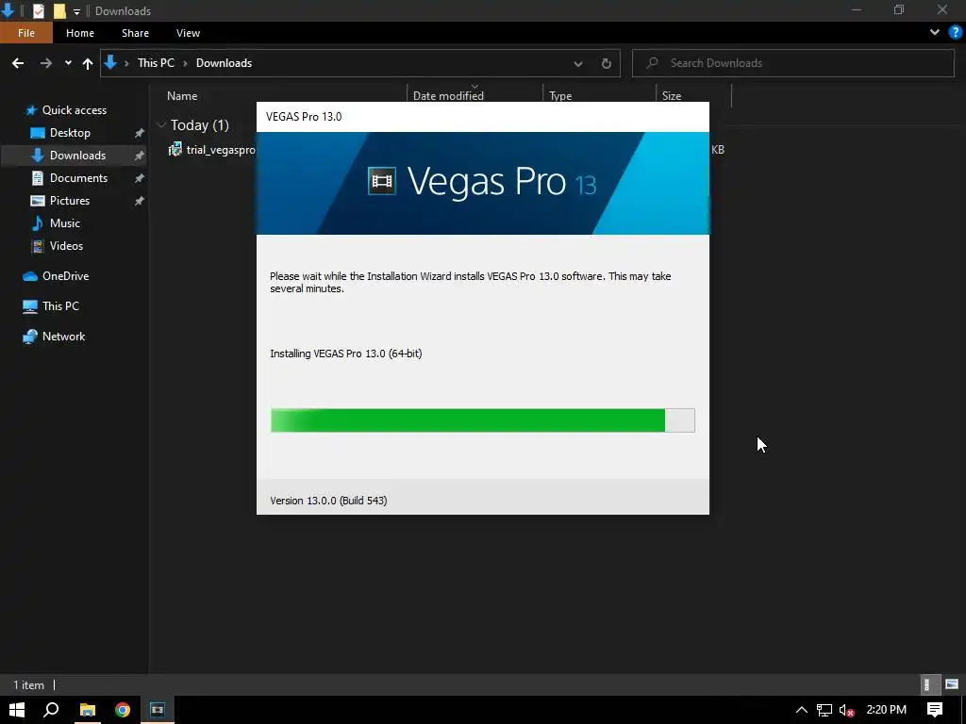Open network status tray icon
The width and height of the screenshot is (966, 724).
[824, 710]
